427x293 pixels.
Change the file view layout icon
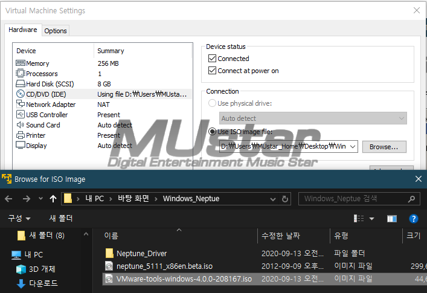point(359,218)
